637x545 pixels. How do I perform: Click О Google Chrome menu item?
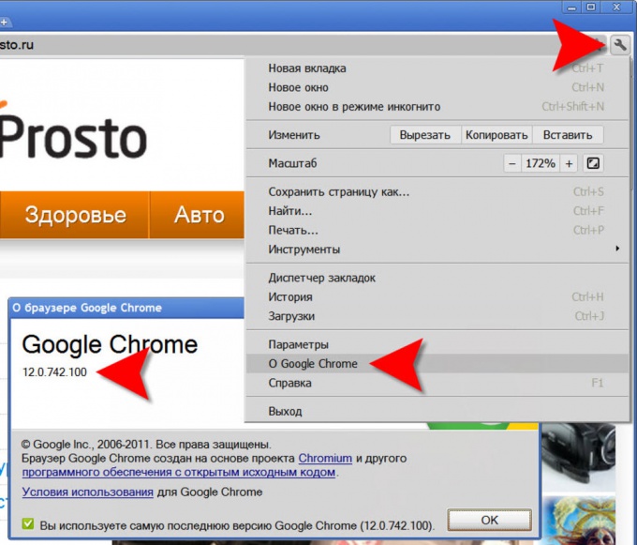pos(437,364)
